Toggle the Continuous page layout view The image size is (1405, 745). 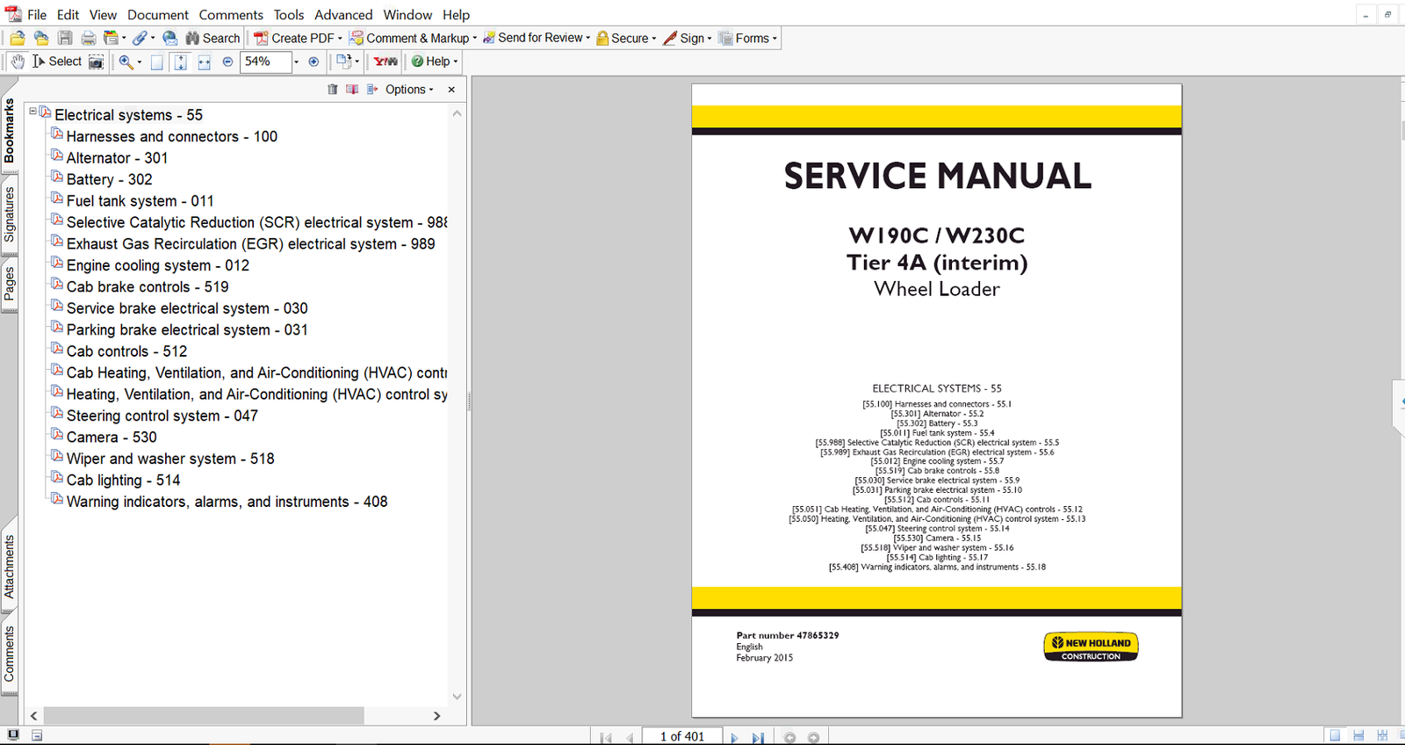click(1358, 735)
